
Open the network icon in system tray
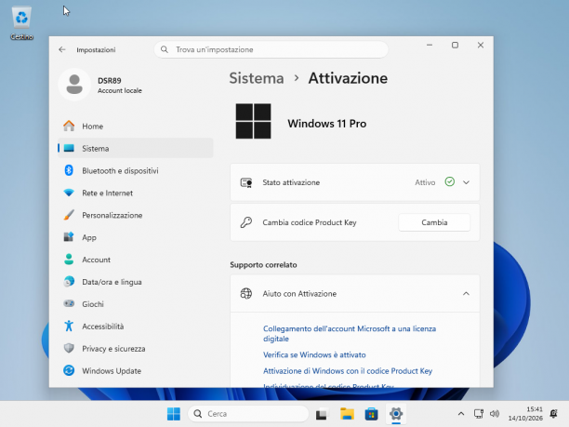point(479,414)
